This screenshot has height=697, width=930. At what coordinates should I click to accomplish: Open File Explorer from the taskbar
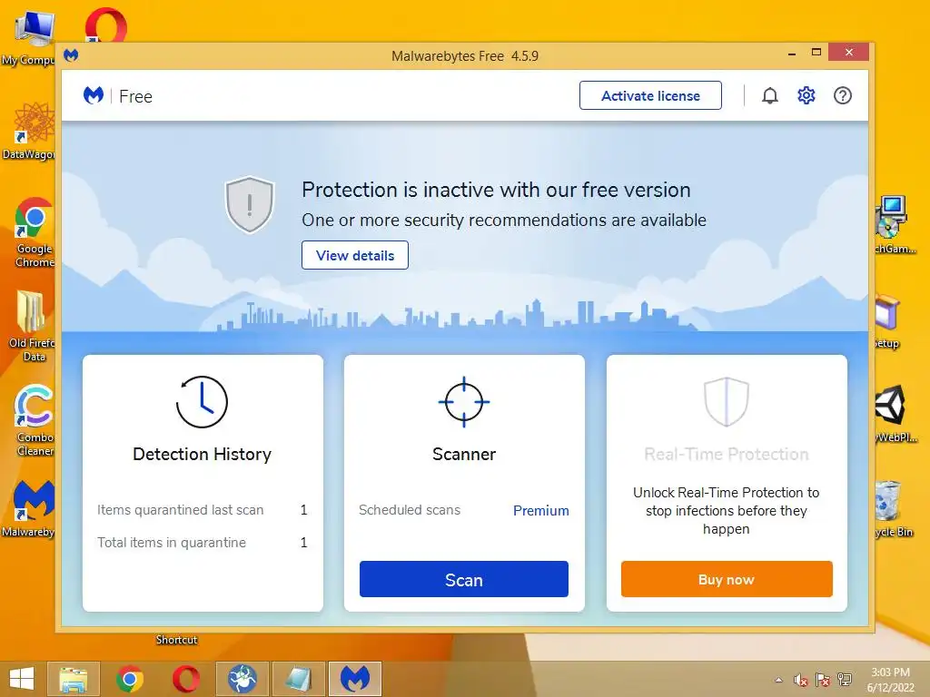click(73, 679)
